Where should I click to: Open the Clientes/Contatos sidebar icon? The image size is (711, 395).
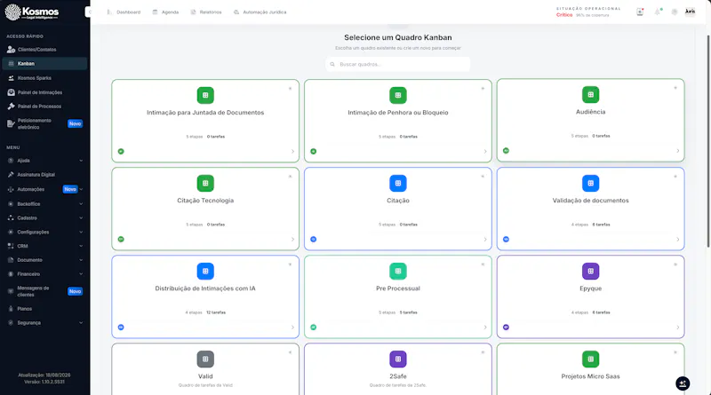pyautogui.click(x=11, y=50)
